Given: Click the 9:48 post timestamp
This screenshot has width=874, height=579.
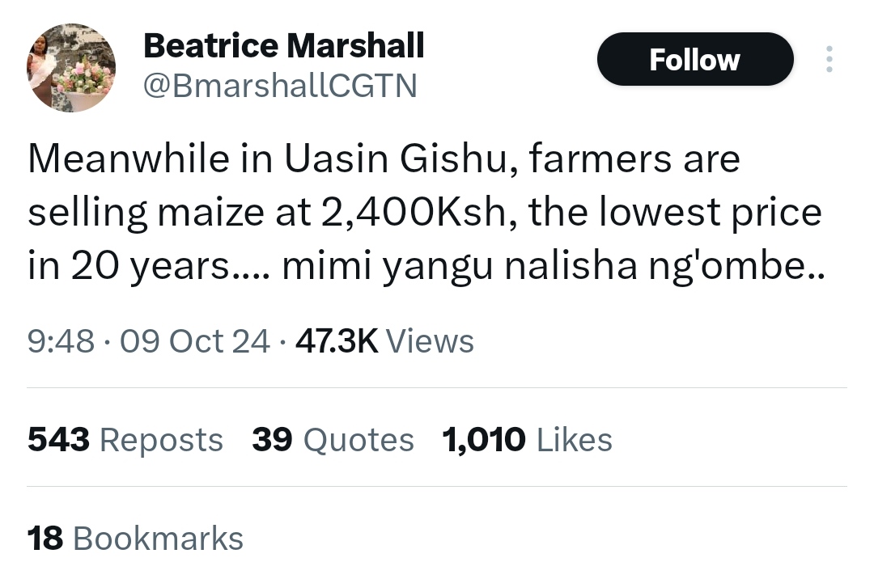Looking at the screenshot, I should point(61,340).
